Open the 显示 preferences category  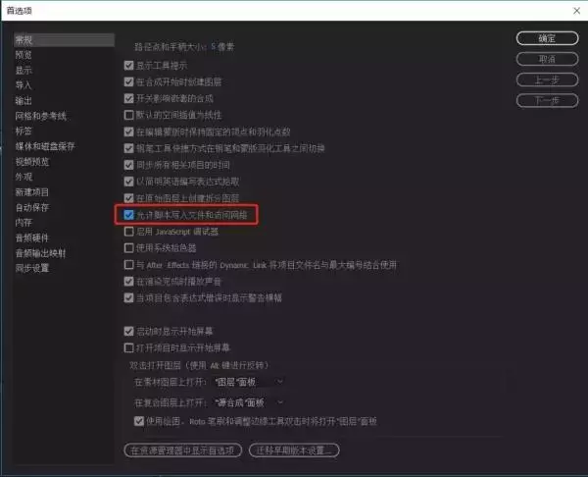(x=24, y=71)
